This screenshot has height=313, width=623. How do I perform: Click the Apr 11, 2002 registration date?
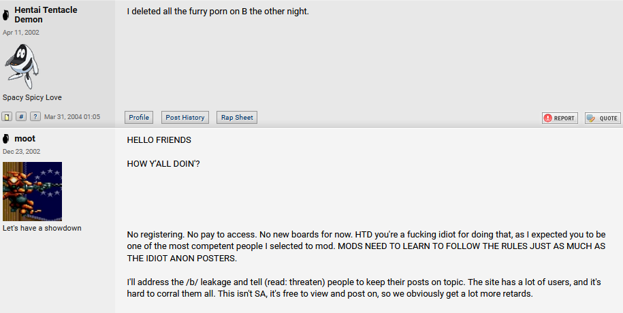point(21,32)
